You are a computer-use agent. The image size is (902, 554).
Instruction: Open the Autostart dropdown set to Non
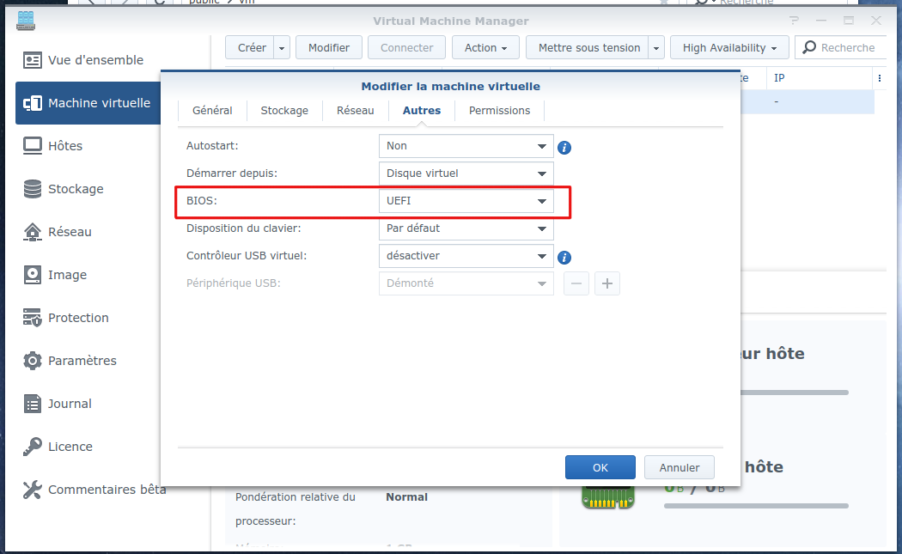466,146
